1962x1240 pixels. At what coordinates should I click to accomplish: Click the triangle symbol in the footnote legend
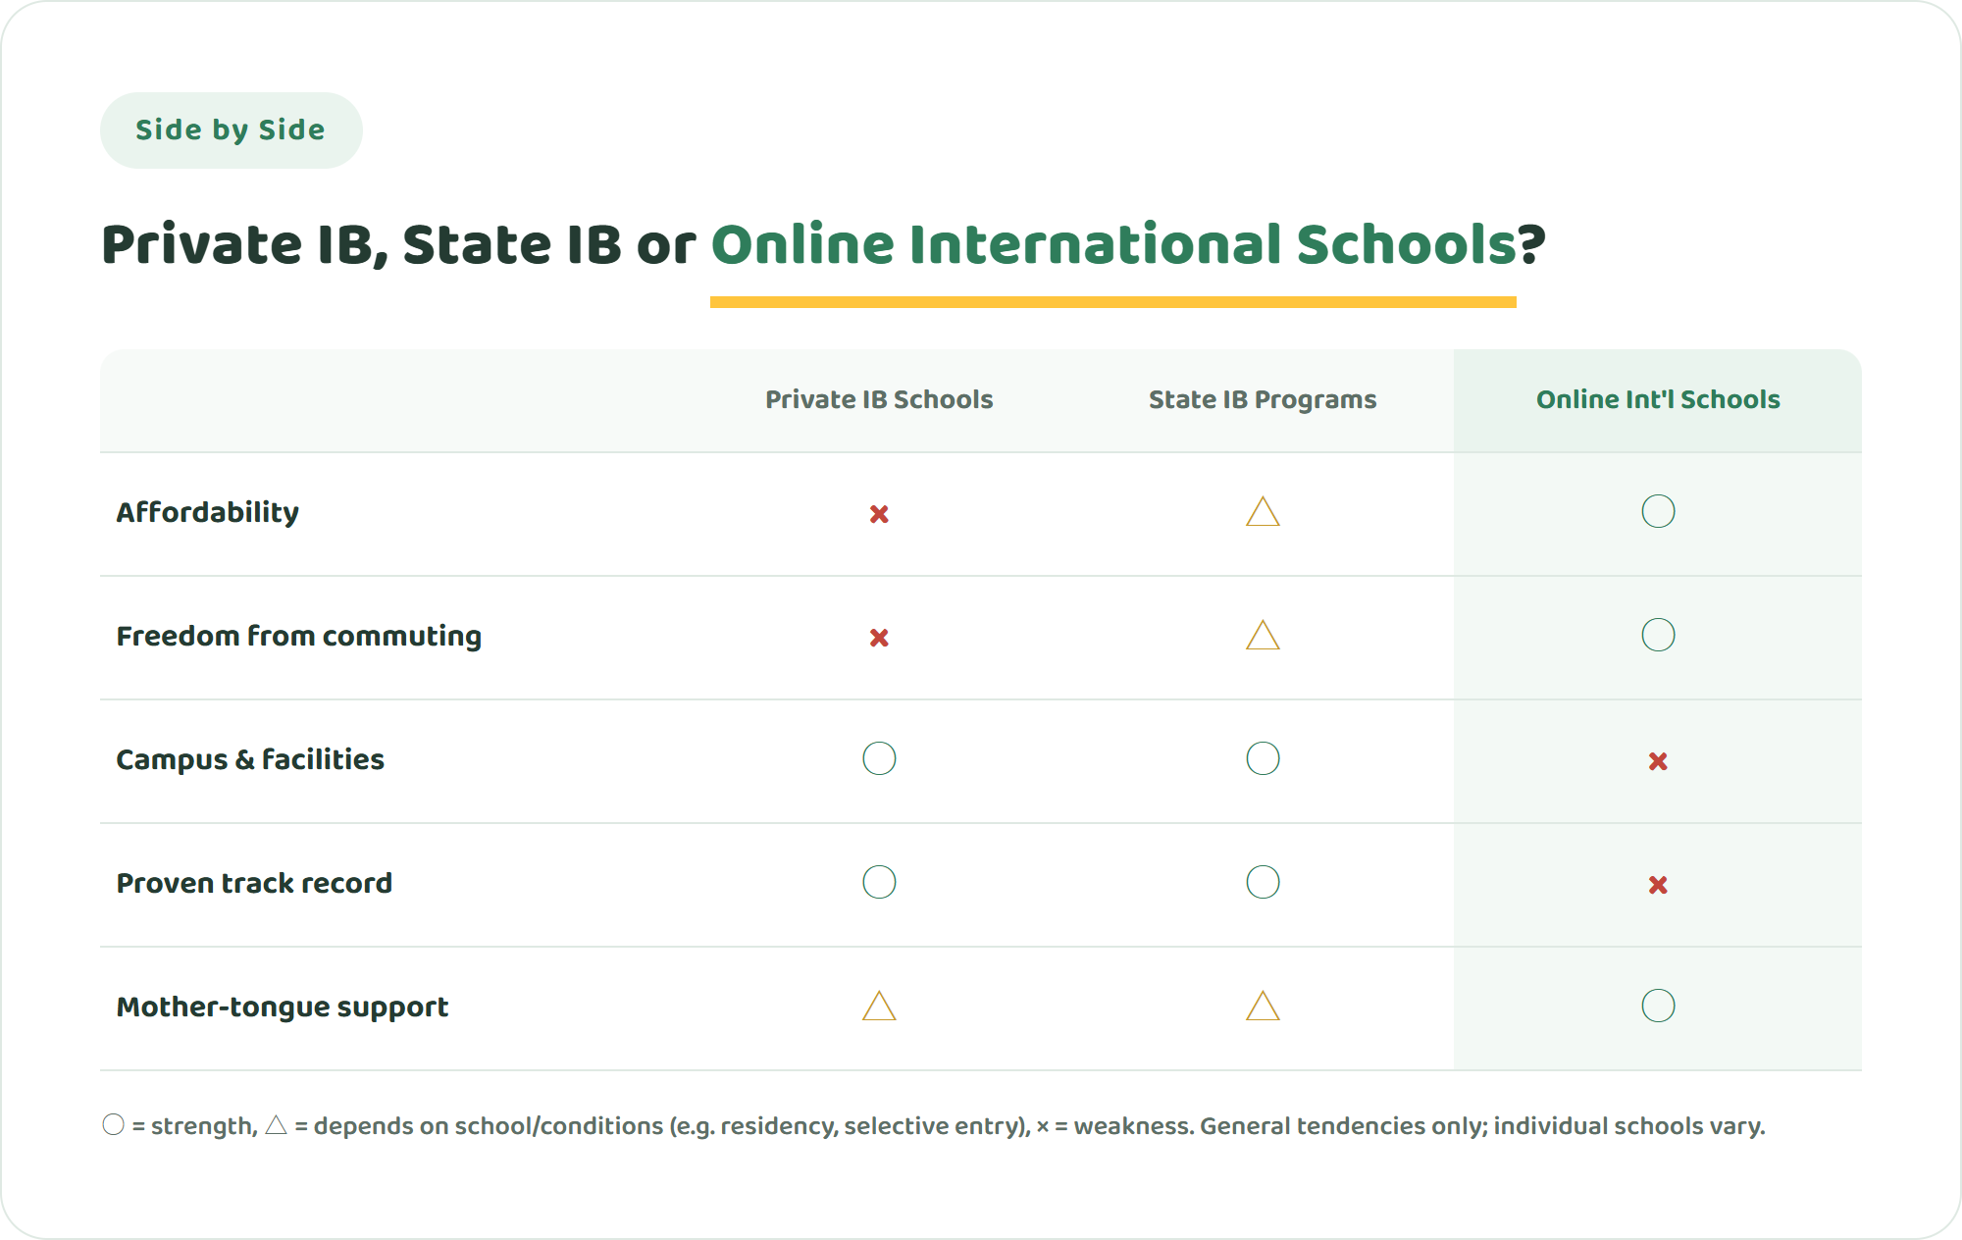[x=276, y=1124]
